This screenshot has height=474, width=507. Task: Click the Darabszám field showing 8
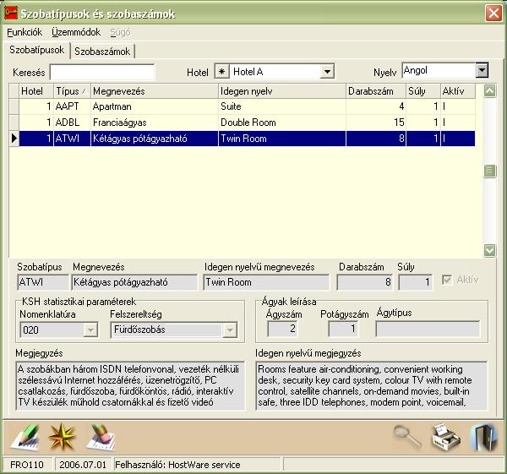pyautogui.click(x=364, y=282)
